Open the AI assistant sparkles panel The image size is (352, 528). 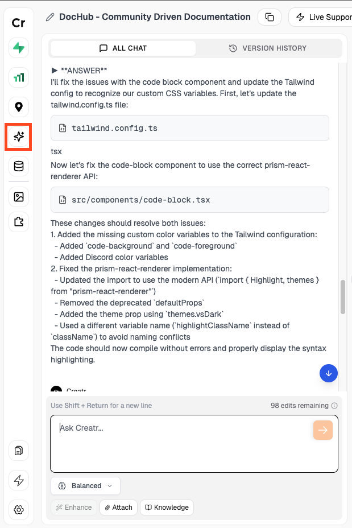coord(18,137)
